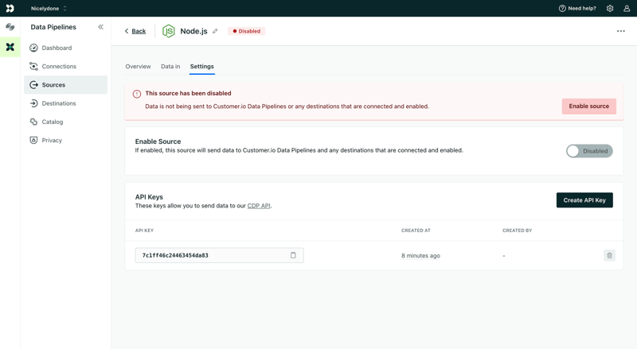Image resolution: width=637 pixels, height=349 pixels.
Task: Select the Settings tab
Action: [202, 66]
